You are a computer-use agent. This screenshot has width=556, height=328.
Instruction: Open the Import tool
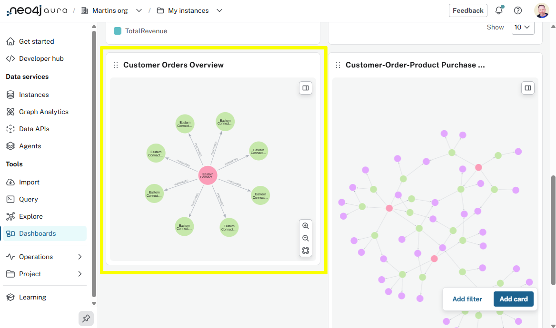[x=29, y=182]
